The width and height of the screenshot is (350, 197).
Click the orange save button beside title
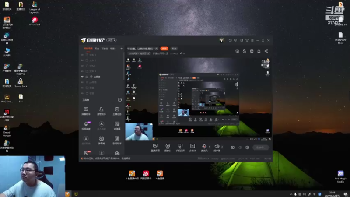coord(164,49)
